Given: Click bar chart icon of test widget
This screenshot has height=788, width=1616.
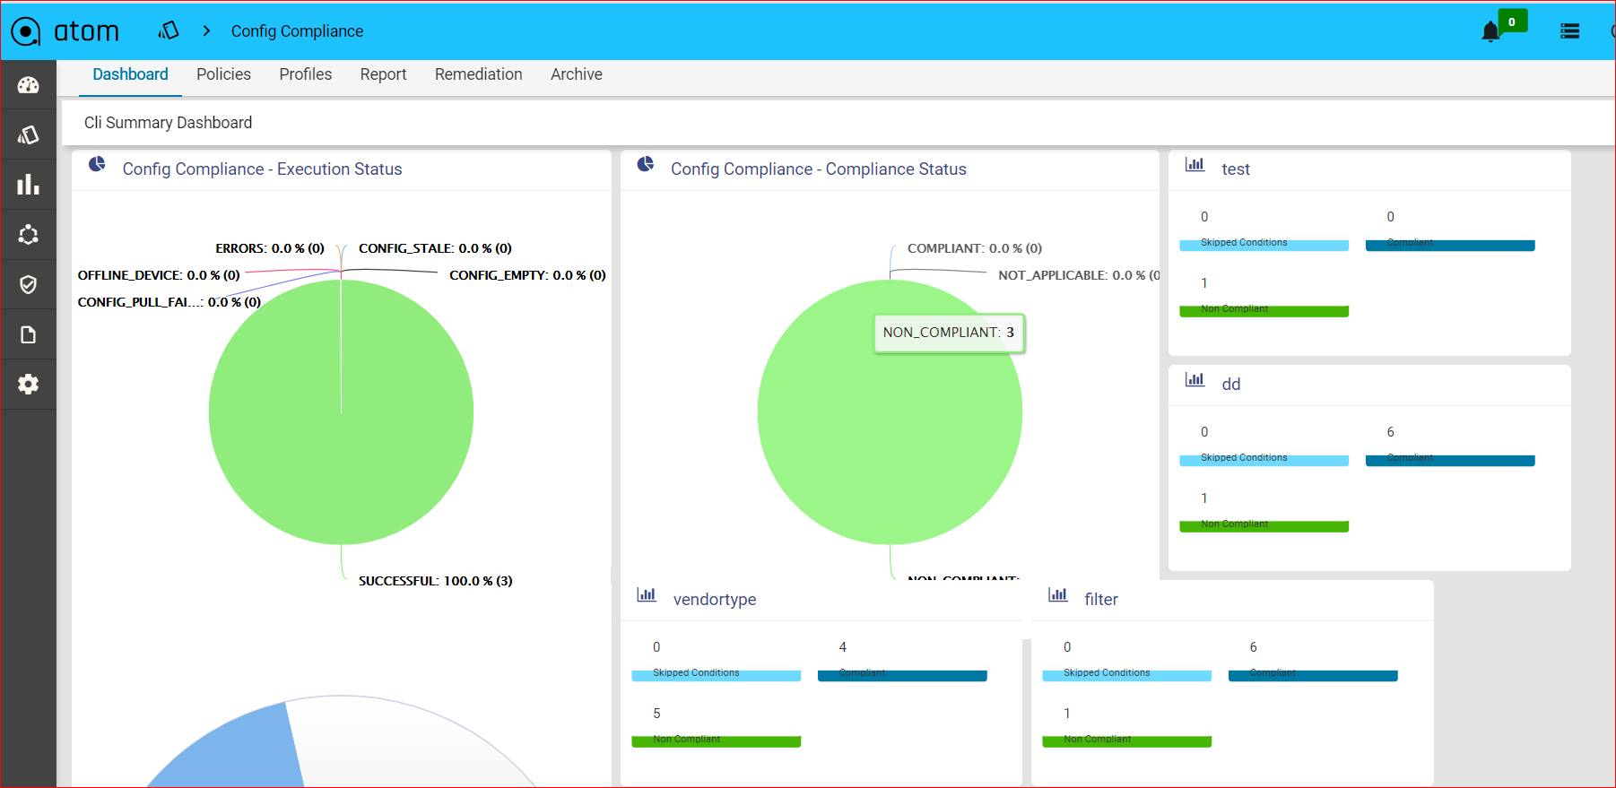Looking at the screenshot, I should tap(1195, 164).
